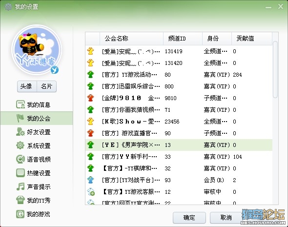Image resolution: width=288 pixels, height=227 pixels.
Task: Select guild row [官方]YY新手村
Action: point(179,157)
